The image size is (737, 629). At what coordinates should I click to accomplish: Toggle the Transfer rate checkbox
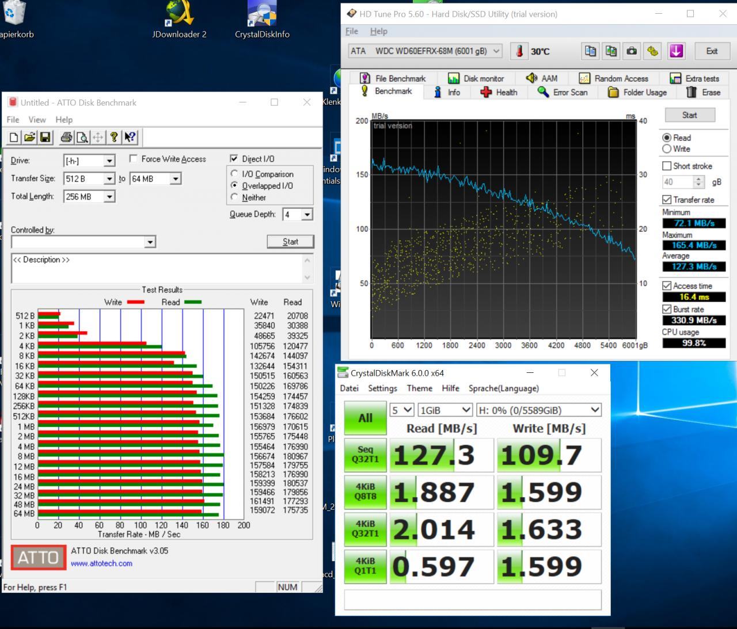tap(667, 200)
